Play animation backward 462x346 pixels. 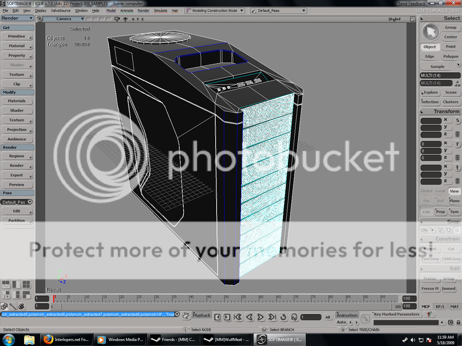pos(249,317)
